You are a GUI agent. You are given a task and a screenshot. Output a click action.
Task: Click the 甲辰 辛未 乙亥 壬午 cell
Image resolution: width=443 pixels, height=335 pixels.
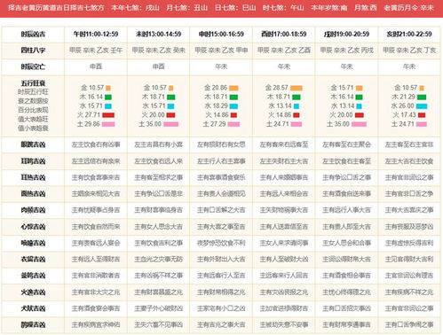point(96,51)
